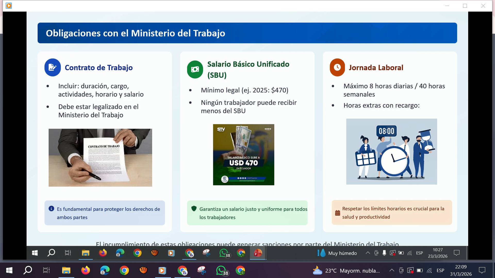Click the media player app icon in title bar
This screenshot has width=495, height=278.
pos(9,6)
